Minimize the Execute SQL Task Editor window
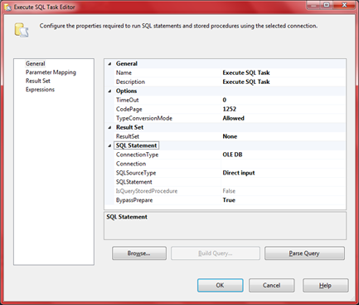Screen dimensions: 359x305 [x=313, y=5]
